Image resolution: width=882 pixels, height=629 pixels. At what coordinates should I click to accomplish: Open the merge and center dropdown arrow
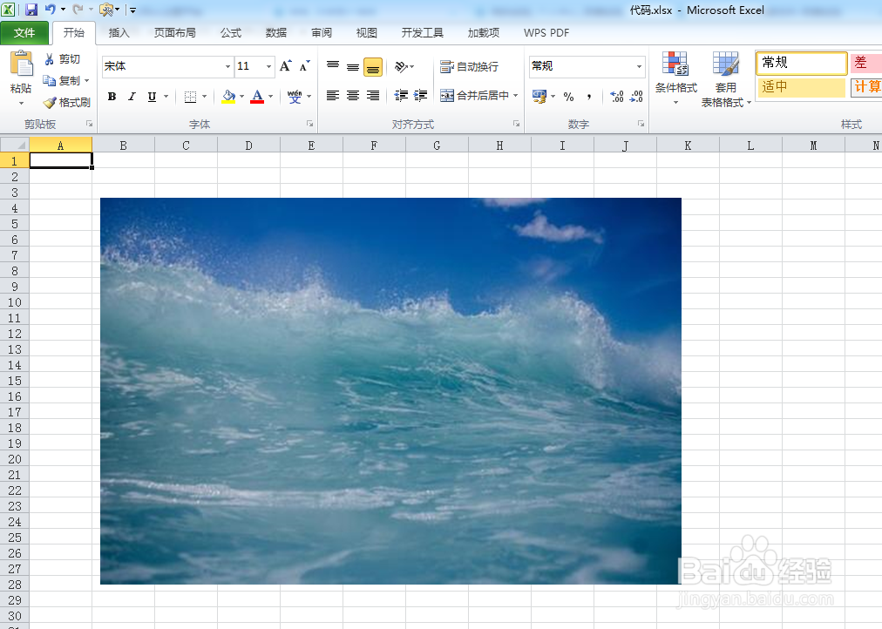click(x=515, y=96)
